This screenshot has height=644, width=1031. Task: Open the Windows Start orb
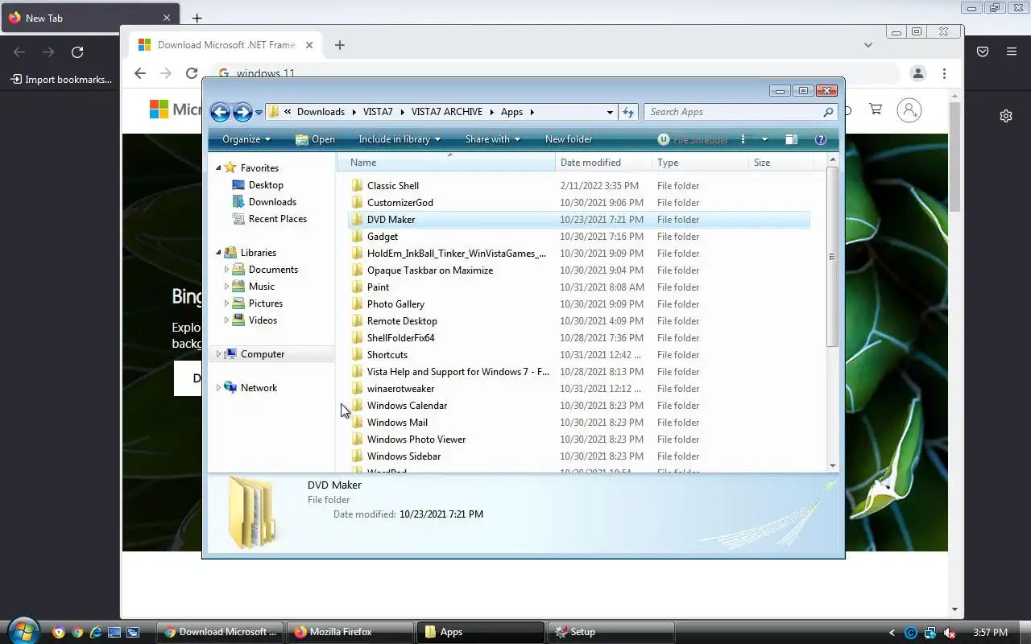(x=23, y=631)
